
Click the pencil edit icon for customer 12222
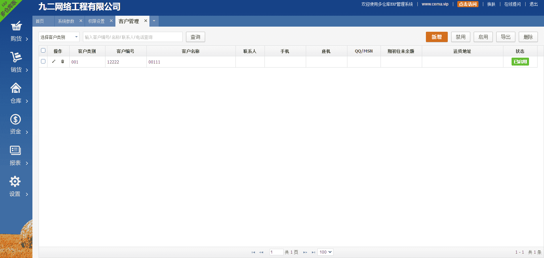click(x=54, y=61)
